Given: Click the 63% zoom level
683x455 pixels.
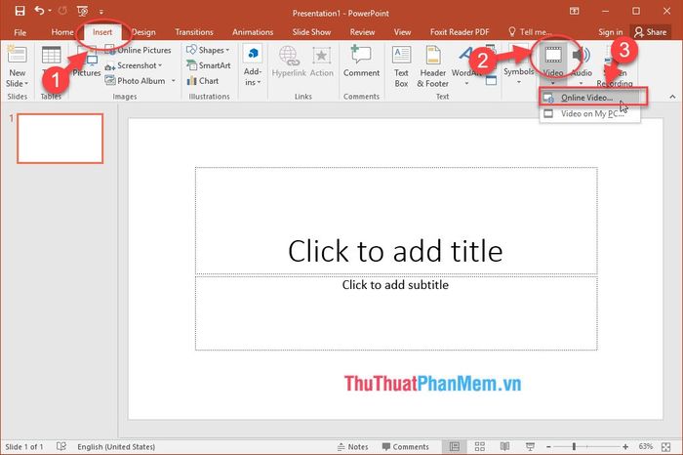Looking at the screenshot, I should pos(646,447).
